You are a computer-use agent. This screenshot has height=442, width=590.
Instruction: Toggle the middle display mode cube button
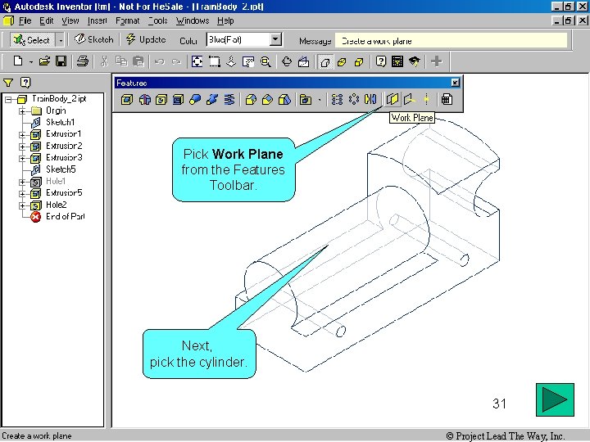[342, 61]
